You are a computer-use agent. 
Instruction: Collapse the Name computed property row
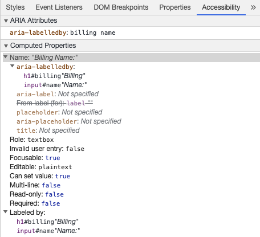[x=6, y=57]
